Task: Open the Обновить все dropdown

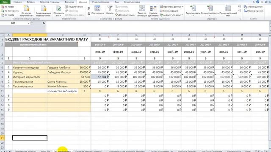Action: coord(58,11)
